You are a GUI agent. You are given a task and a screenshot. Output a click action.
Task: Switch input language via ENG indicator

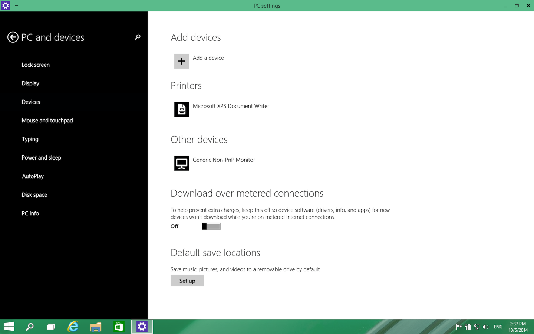coord(498,327)
